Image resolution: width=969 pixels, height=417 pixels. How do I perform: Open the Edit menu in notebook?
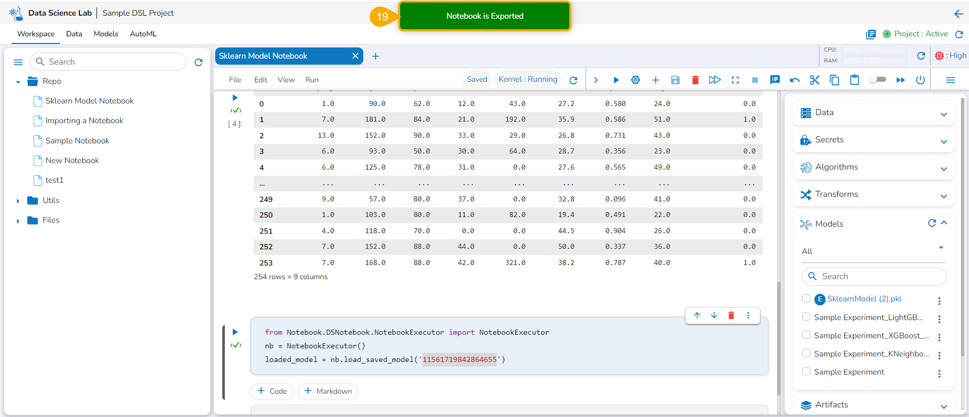(x=261, y=80)
